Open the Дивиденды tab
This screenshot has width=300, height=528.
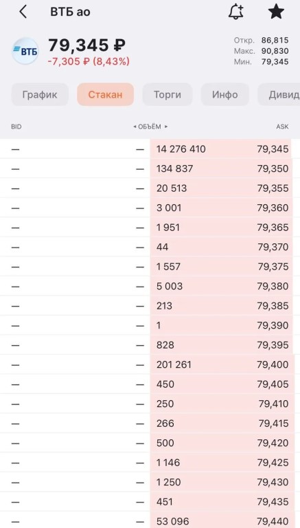pyautogui.click(x=279, y=95)
